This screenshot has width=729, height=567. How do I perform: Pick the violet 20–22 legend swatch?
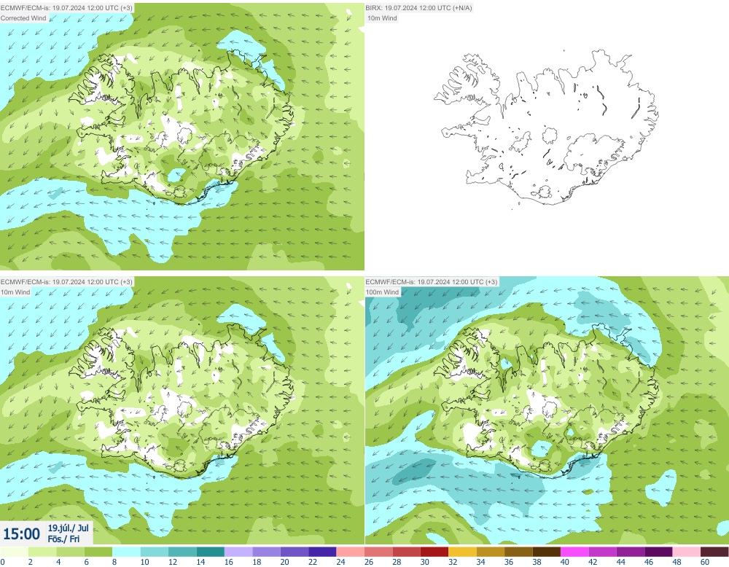[295, 552]
